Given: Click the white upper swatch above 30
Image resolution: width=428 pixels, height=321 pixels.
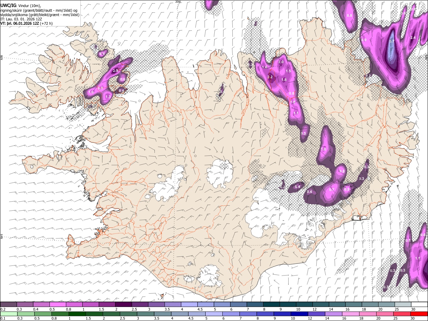Looking at the screenshot, I should point(419,304).
